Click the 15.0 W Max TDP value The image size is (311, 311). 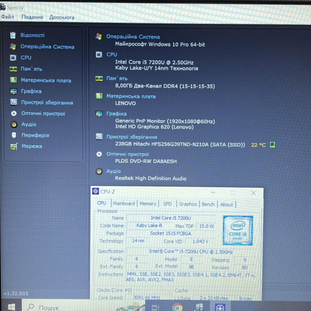point(206,226)
